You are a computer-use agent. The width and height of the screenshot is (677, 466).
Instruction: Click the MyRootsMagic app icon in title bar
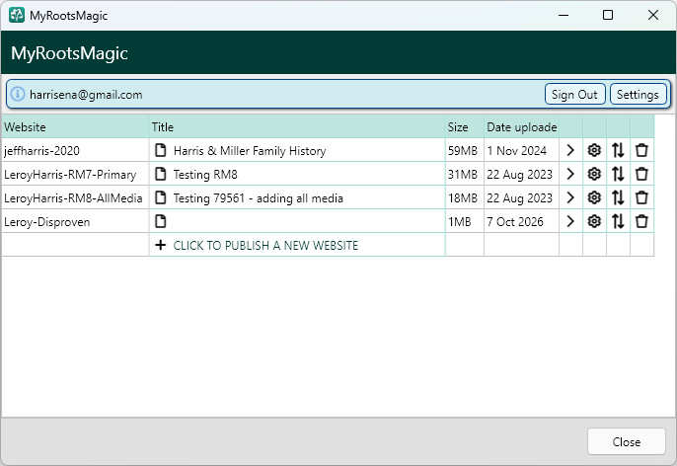[17, 15]
